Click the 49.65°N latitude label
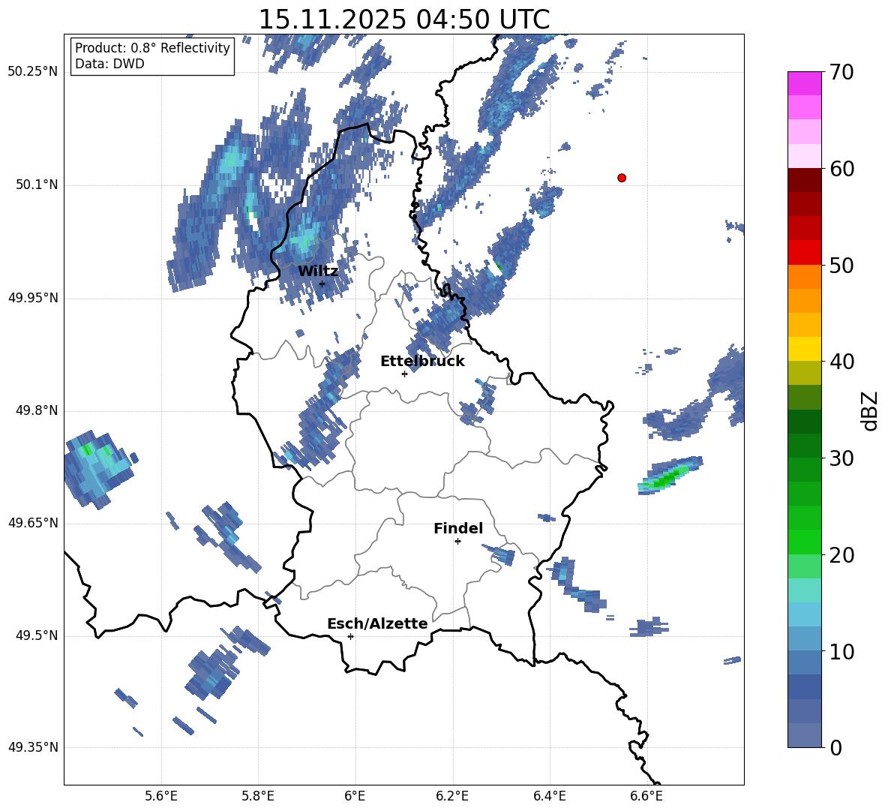888x811 pixels. tap(33, 523)
